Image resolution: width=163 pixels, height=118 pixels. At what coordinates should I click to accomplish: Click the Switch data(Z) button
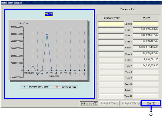click(x=89, y=103)
